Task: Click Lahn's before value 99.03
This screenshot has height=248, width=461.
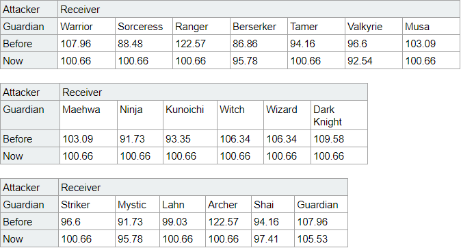Action: 183,221
